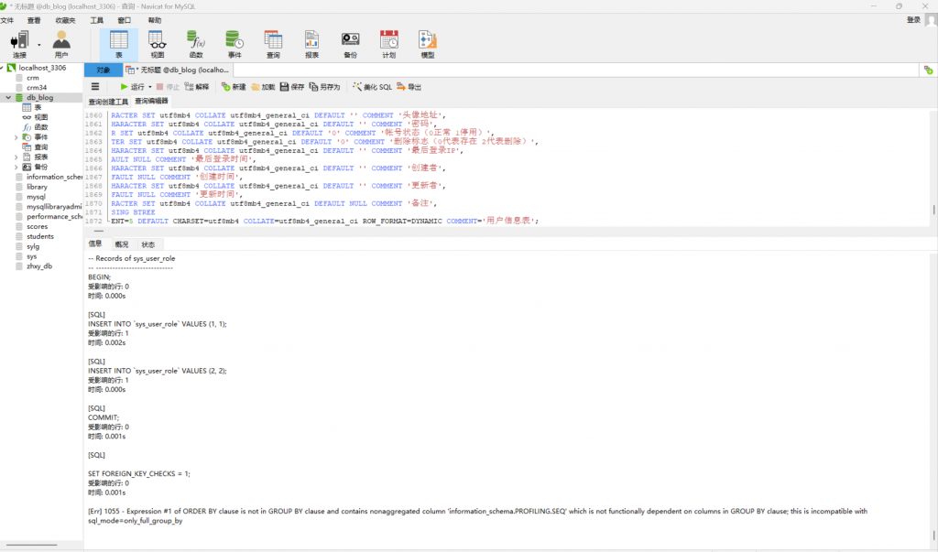Viewport: 938px width, 552px height.
Task: Switch to the 对象 objects tab
Action: pos(104,70)
